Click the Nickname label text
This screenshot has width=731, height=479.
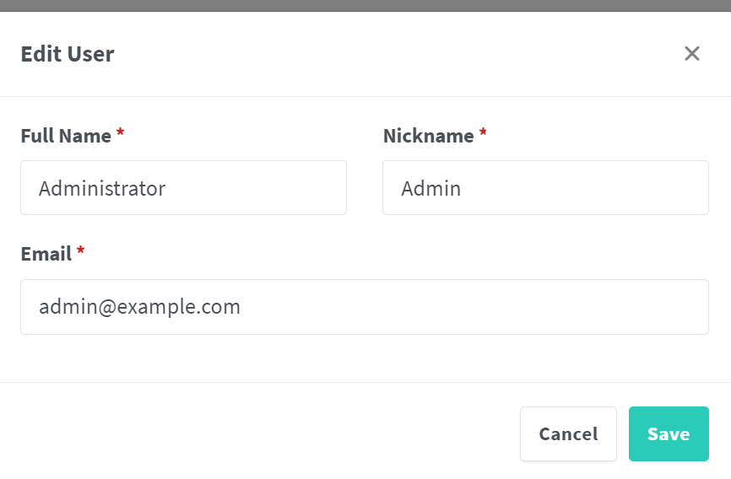point(428,136)
